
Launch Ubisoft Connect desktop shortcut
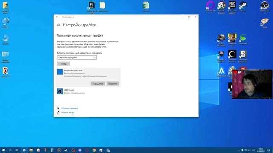pyautogui.click(x=221, y=7)
